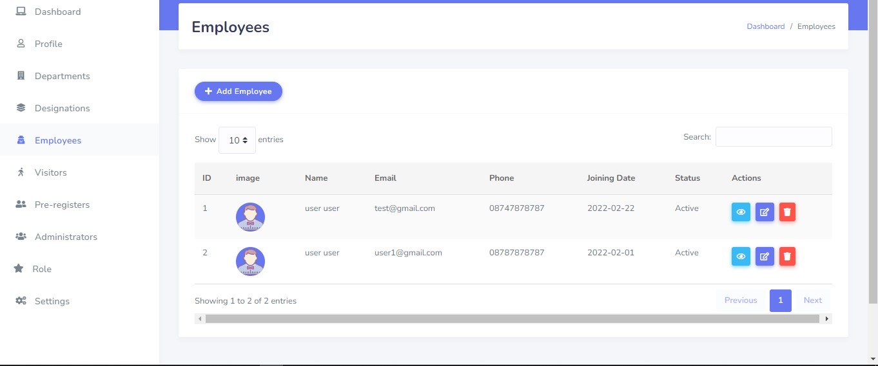Delete employee with email user1@gmail.com
Viewport: 878px width, 366px height.
(787, 257)
